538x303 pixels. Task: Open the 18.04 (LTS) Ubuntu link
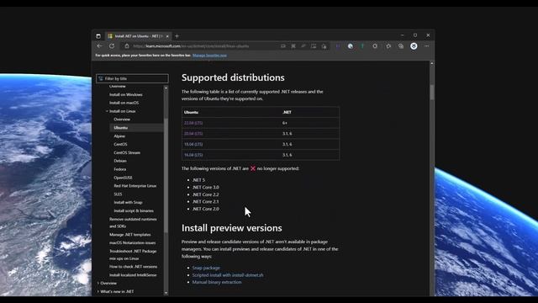point(193,144)
